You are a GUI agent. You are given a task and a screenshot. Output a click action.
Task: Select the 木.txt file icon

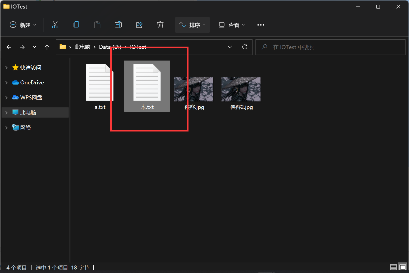point(147,82)
